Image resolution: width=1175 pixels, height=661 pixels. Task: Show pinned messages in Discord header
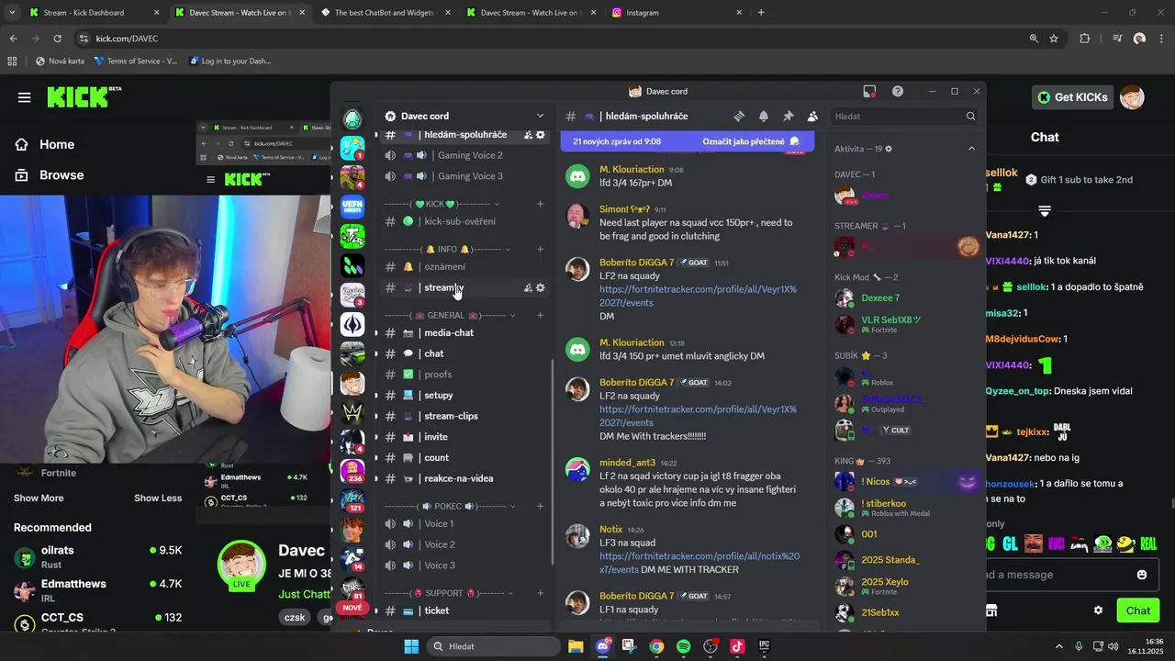(788, 117)
